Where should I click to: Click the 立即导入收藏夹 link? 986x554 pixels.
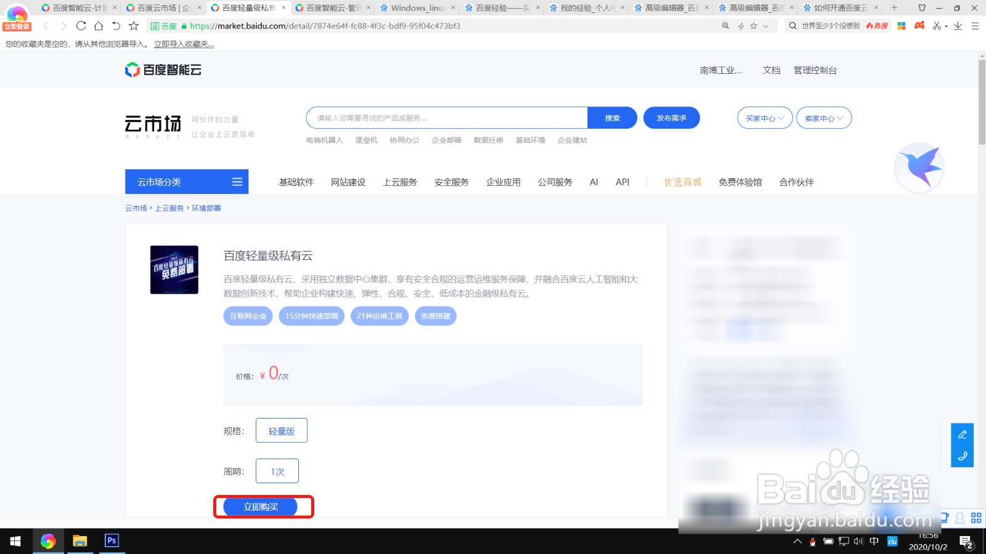(x=184, y=44)
